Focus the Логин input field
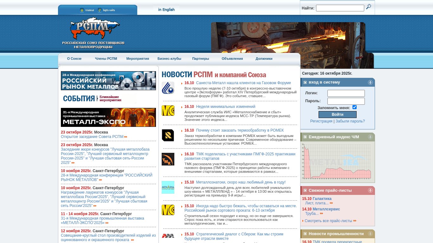The width and height of the screenshot is (433, 243). (x=346, y=93)
